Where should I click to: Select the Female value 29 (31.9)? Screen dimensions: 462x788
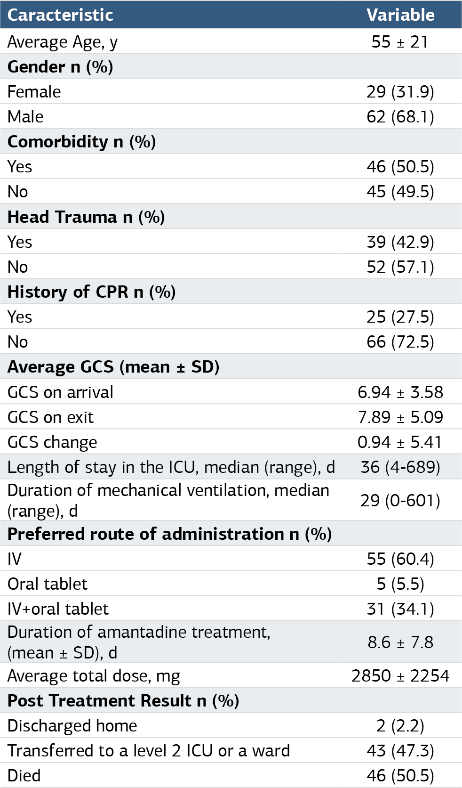pyautogui.click(x=400, y=92)
